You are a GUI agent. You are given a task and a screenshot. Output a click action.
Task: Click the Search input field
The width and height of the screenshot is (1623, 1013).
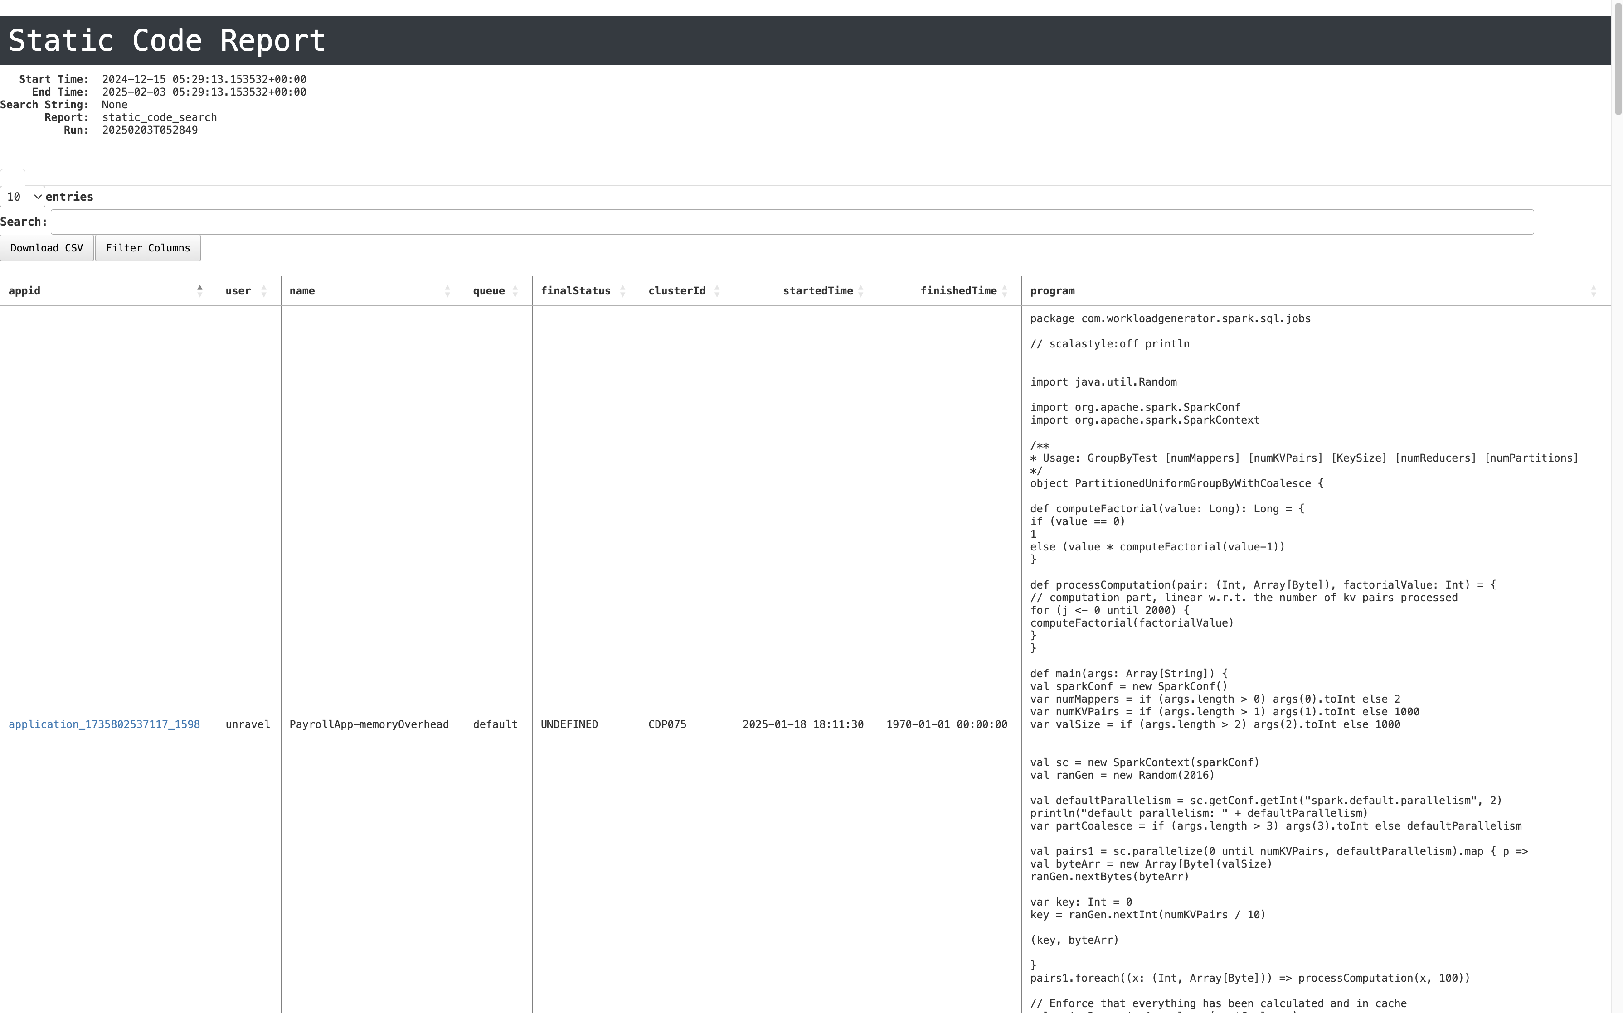792,222
